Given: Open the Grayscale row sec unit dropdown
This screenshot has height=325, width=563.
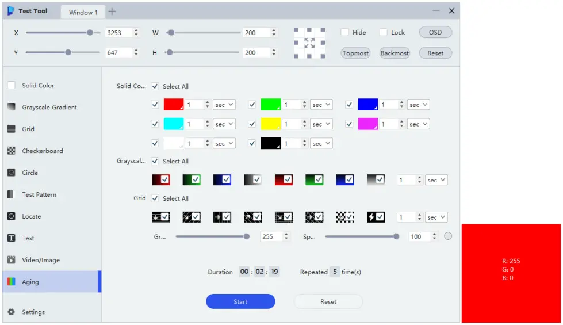Looking at the screenshot, I should [x=436, y=180].
